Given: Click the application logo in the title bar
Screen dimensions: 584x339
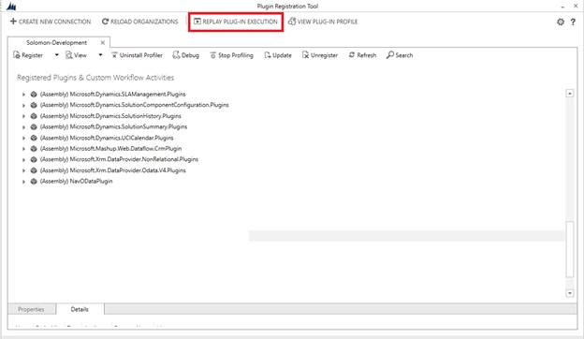Looking at the screenshot, I should click(x=11, y=6).
